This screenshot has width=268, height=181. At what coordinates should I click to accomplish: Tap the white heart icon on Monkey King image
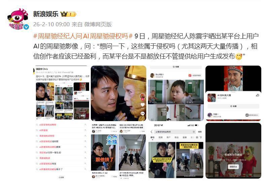pyautogui.click(x=142, y=105)
